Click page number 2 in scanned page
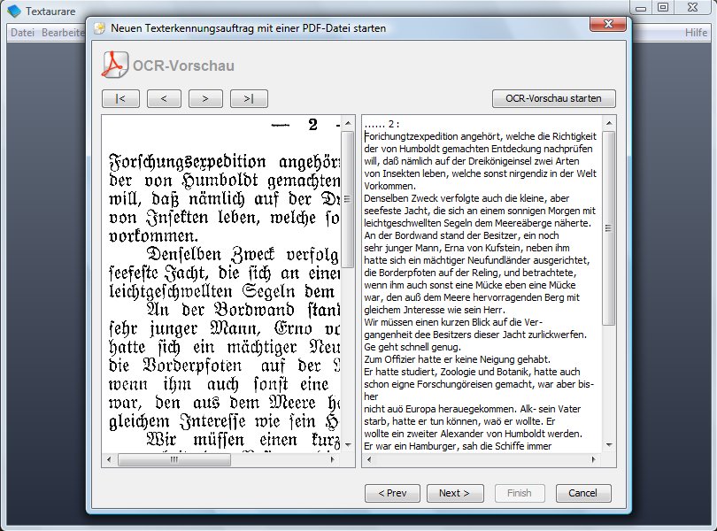Image resolution: width=717 pixels, height=531 pixels. (x=312, y=125)
